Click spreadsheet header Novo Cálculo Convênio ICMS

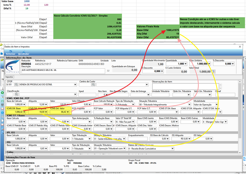point(88,16)
